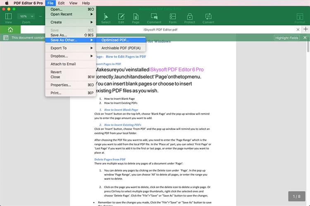Click the 1 / 8 page indicator
This screenshot has width=310, height=206.
296,196
